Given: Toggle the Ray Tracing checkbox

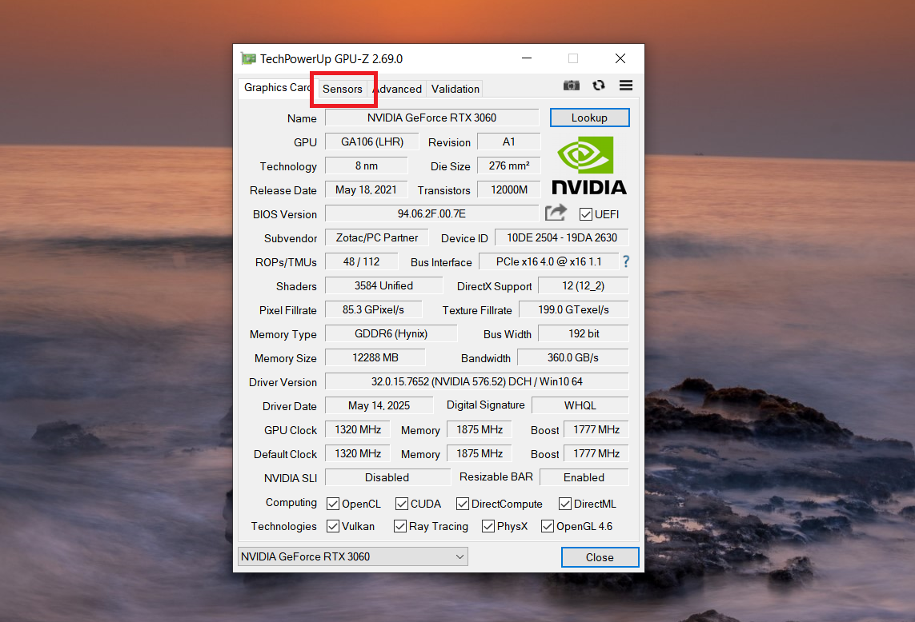Looking at the screenshot, I should point(401,526).
